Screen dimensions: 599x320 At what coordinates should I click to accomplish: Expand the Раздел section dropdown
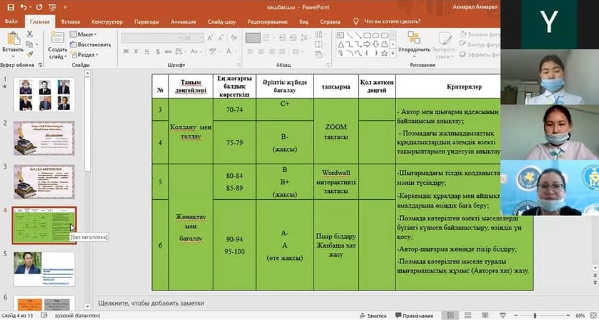click(x=85, y=54)
